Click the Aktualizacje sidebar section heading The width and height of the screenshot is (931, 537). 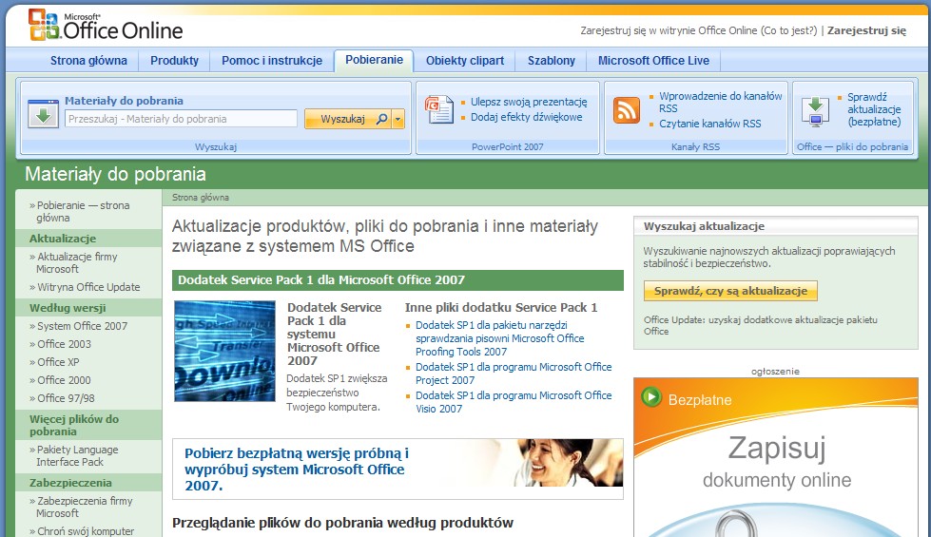click(x=63, y=239)
